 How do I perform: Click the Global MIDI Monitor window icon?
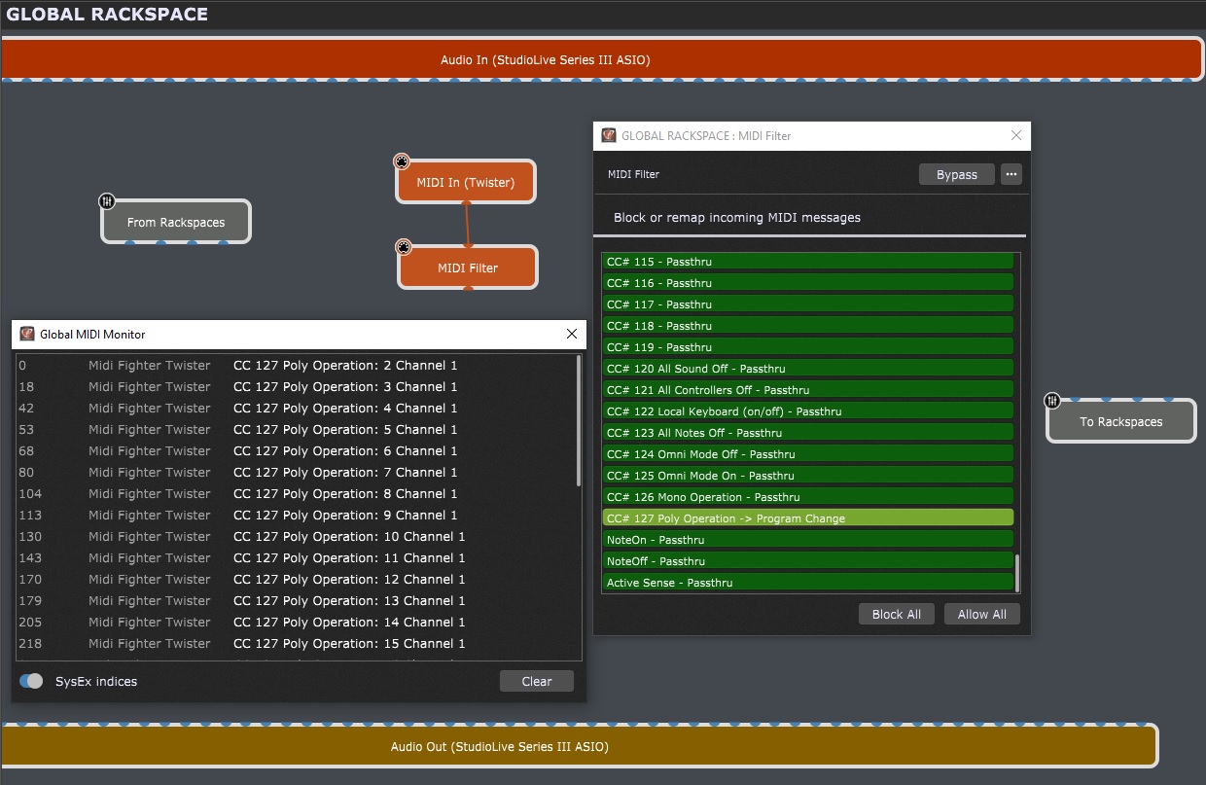point(27,334)
